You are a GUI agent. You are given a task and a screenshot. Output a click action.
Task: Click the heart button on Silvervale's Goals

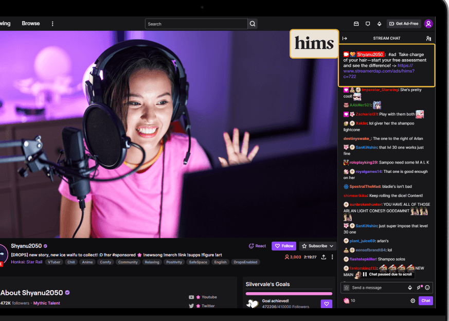[x=327, y=304]
